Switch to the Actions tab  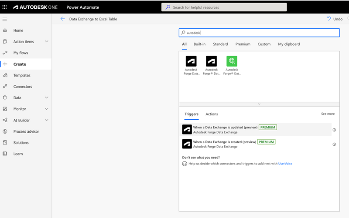pyautogui.click(x=212, y=114)
